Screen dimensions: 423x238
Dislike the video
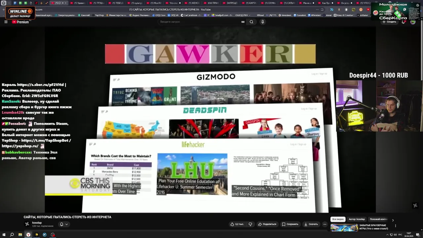pyautogui.click(x=250, y=224)
